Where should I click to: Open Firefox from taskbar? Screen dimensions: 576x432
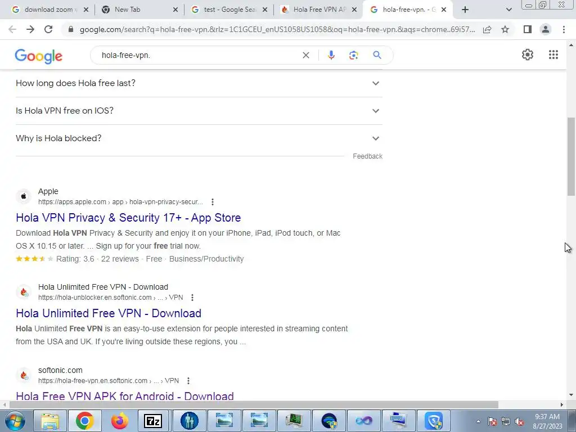tap(119, 421)
